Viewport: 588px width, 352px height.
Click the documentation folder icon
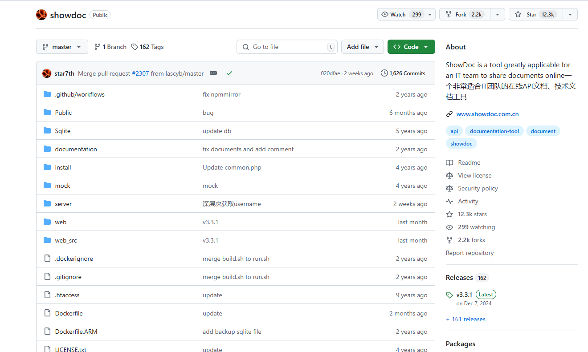point(47,149)
